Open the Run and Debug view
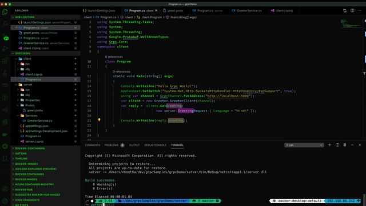Image resolution: width=366 pixels, height=206 pixels. (x=5, y=49)
